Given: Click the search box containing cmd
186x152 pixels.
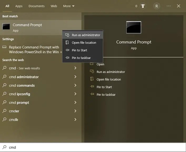Looking at the screenshot, I should [x=93, y=147].
